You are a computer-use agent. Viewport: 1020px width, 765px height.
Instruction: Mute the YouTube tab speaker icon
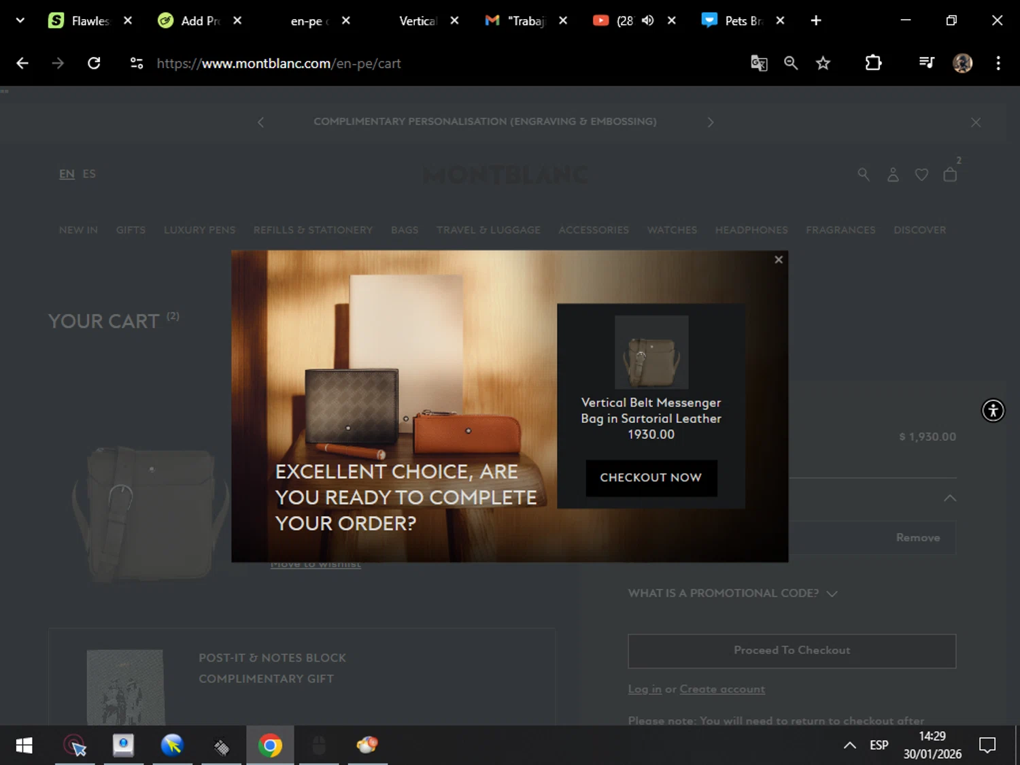tap(648, 20)
